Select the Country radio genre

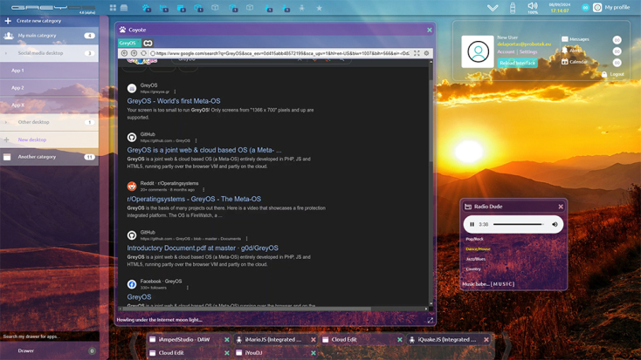pos(473,269)
